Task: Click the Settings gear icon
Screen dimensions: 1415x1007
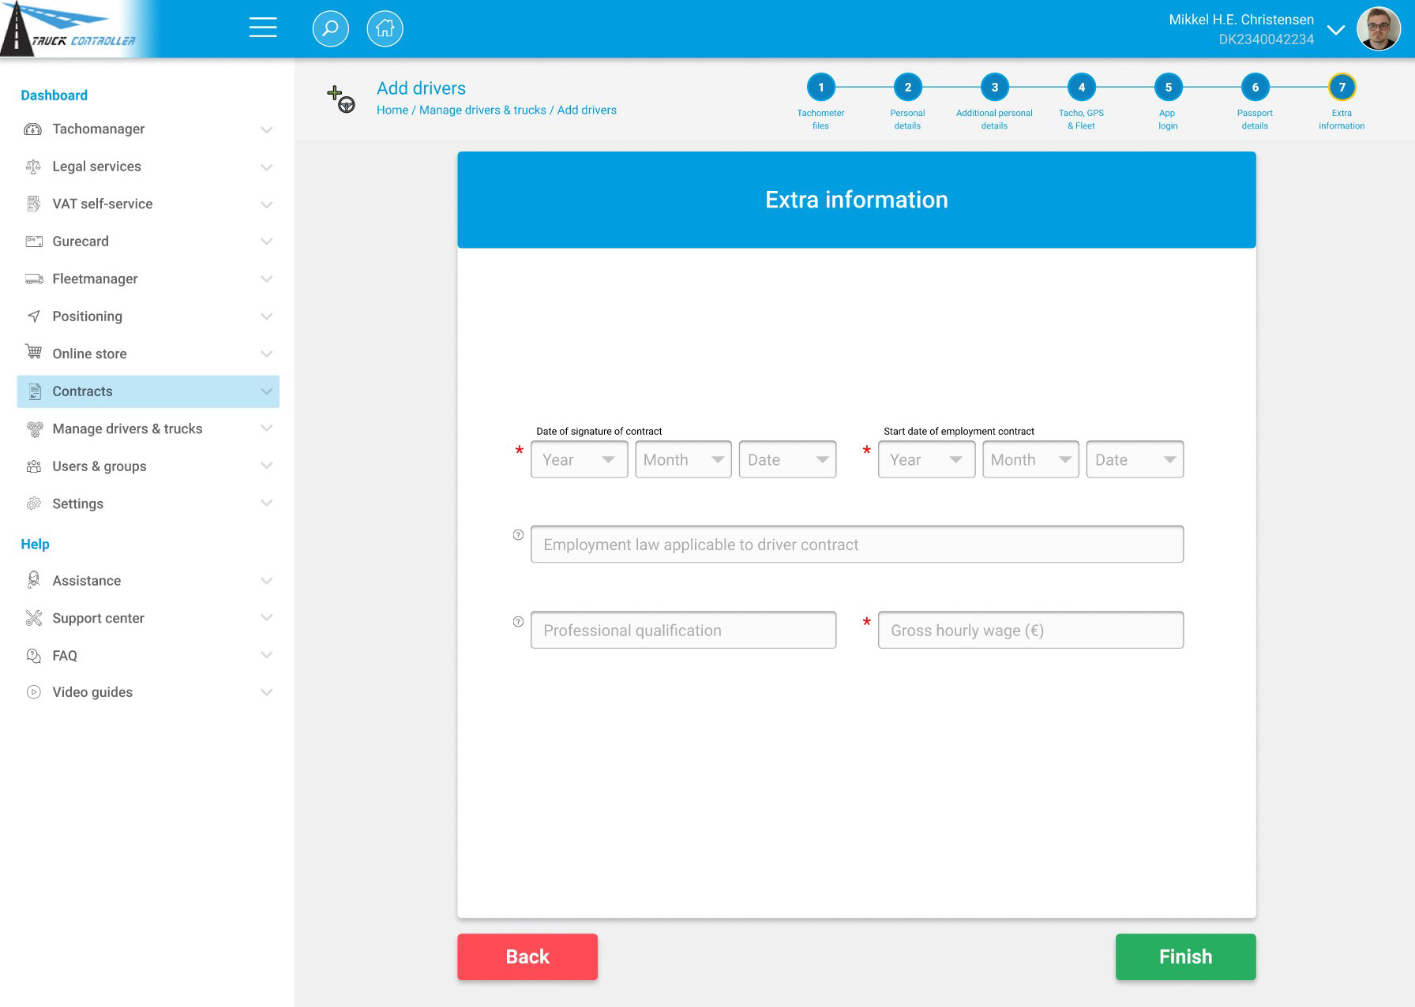Action: pos(33,503)
